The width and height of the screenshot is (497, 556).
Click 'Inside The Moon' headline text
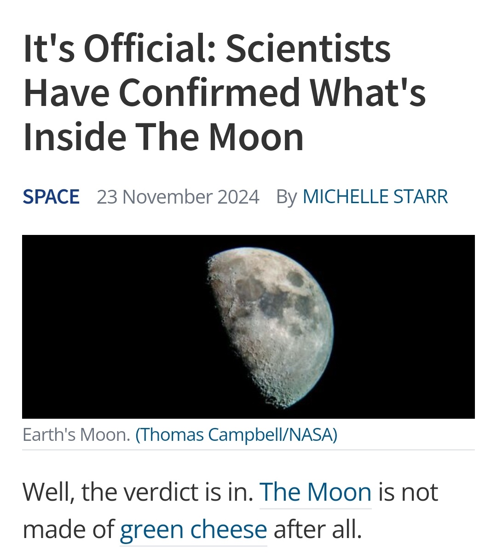click(163, 137)
